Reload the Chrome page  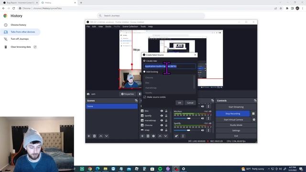pos(14,9)
